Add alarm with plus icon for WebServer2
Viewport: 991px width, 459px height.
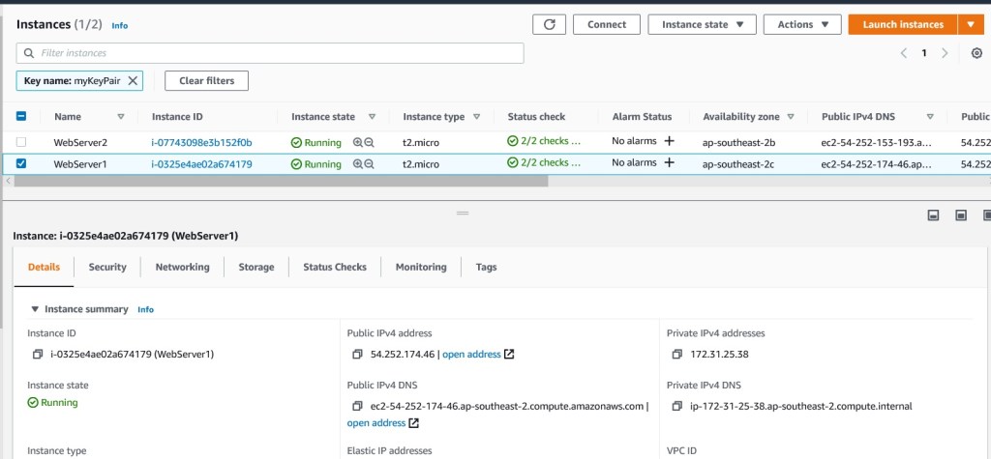(x=669, y=141)
